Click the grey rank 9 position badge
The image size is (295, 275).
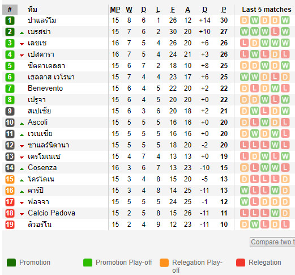10,111
